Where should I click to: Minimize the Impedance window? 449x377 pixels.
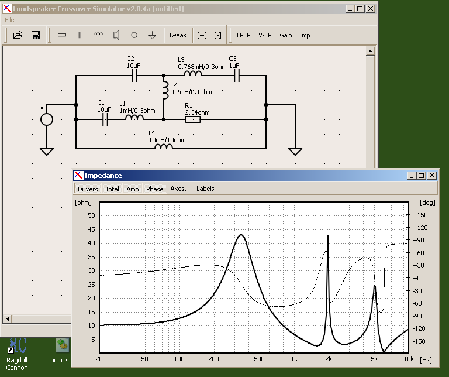click(412, 176)
